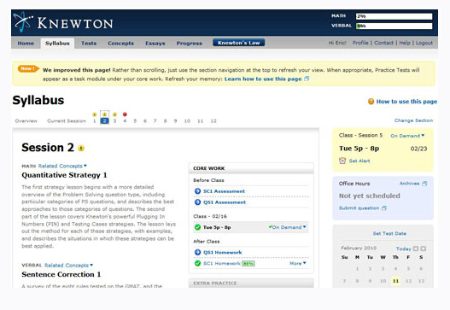Click the Knewton's Law button
The width and height of the screenshot is (450, 310).
pos(239,43)
